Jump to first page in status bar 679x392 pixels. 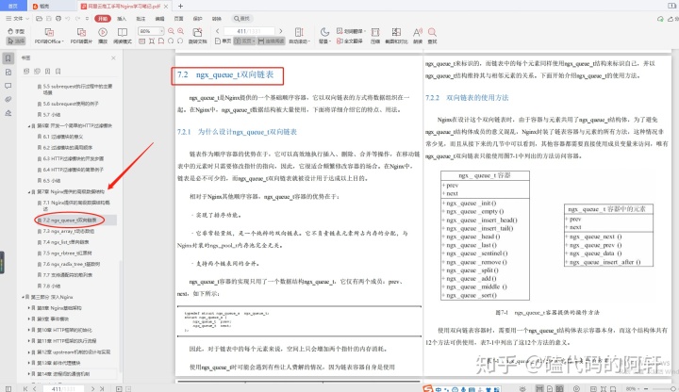point(25,388)
